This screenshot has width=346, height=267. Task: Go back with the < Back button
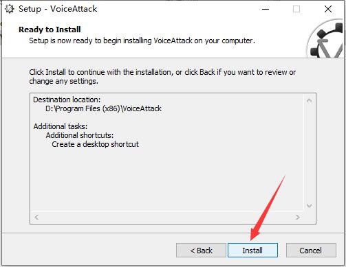coord(201,250)
